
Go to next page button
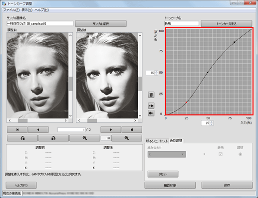(111, 130)
